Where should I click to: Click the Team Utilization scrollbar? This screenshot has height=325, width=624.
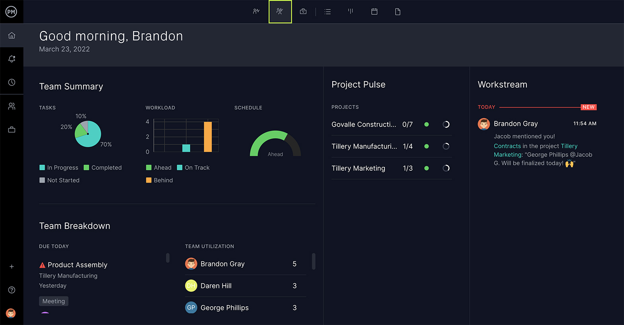pyautogui.click(x=314, y=261)
